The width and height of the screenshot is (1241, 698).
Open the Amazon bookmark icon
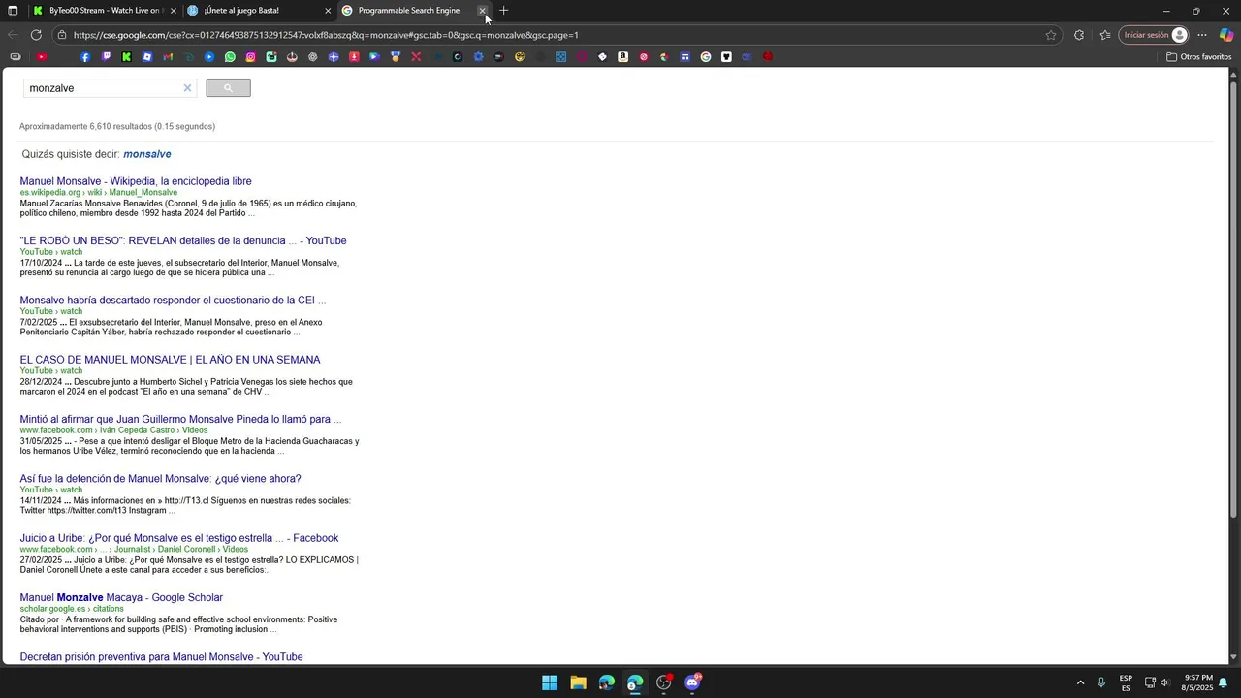tap(622, 57)
